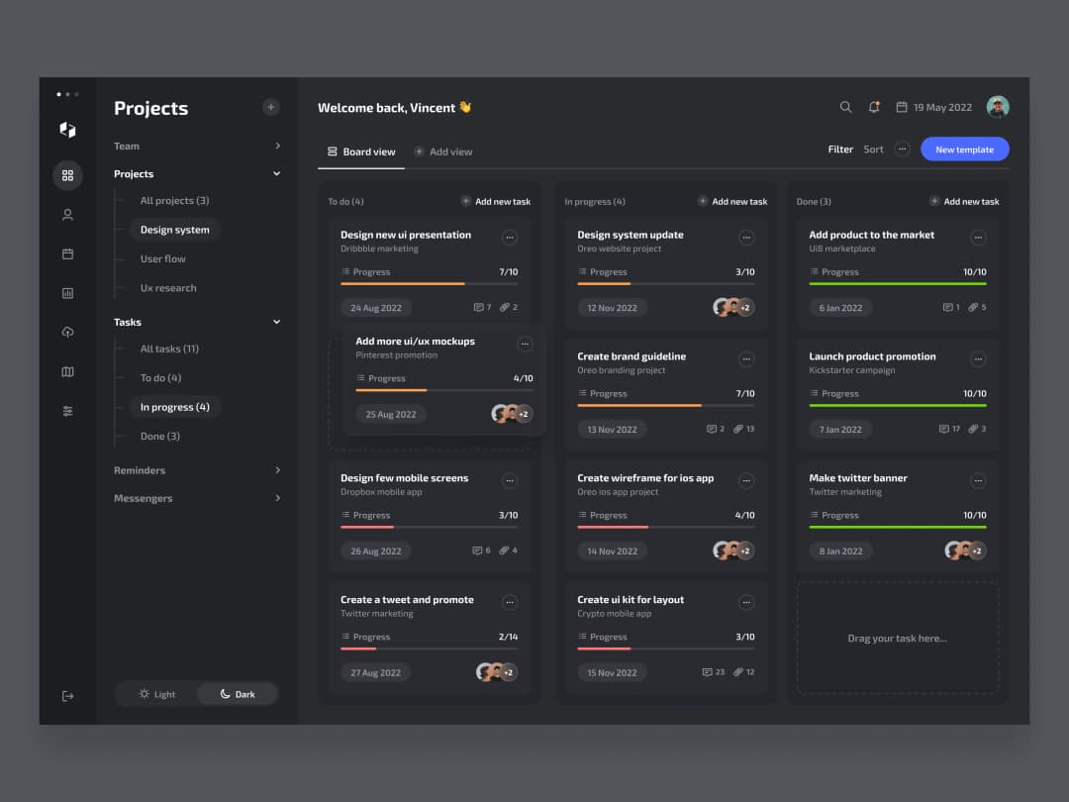Viewport: 1069px width, 802px height.
Task: Click the New template button
Action: 964,150
